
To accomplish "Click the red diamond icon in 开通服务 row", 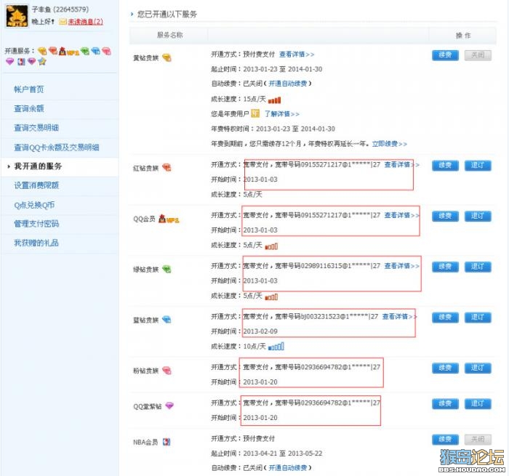I will (x=53, y=51).
